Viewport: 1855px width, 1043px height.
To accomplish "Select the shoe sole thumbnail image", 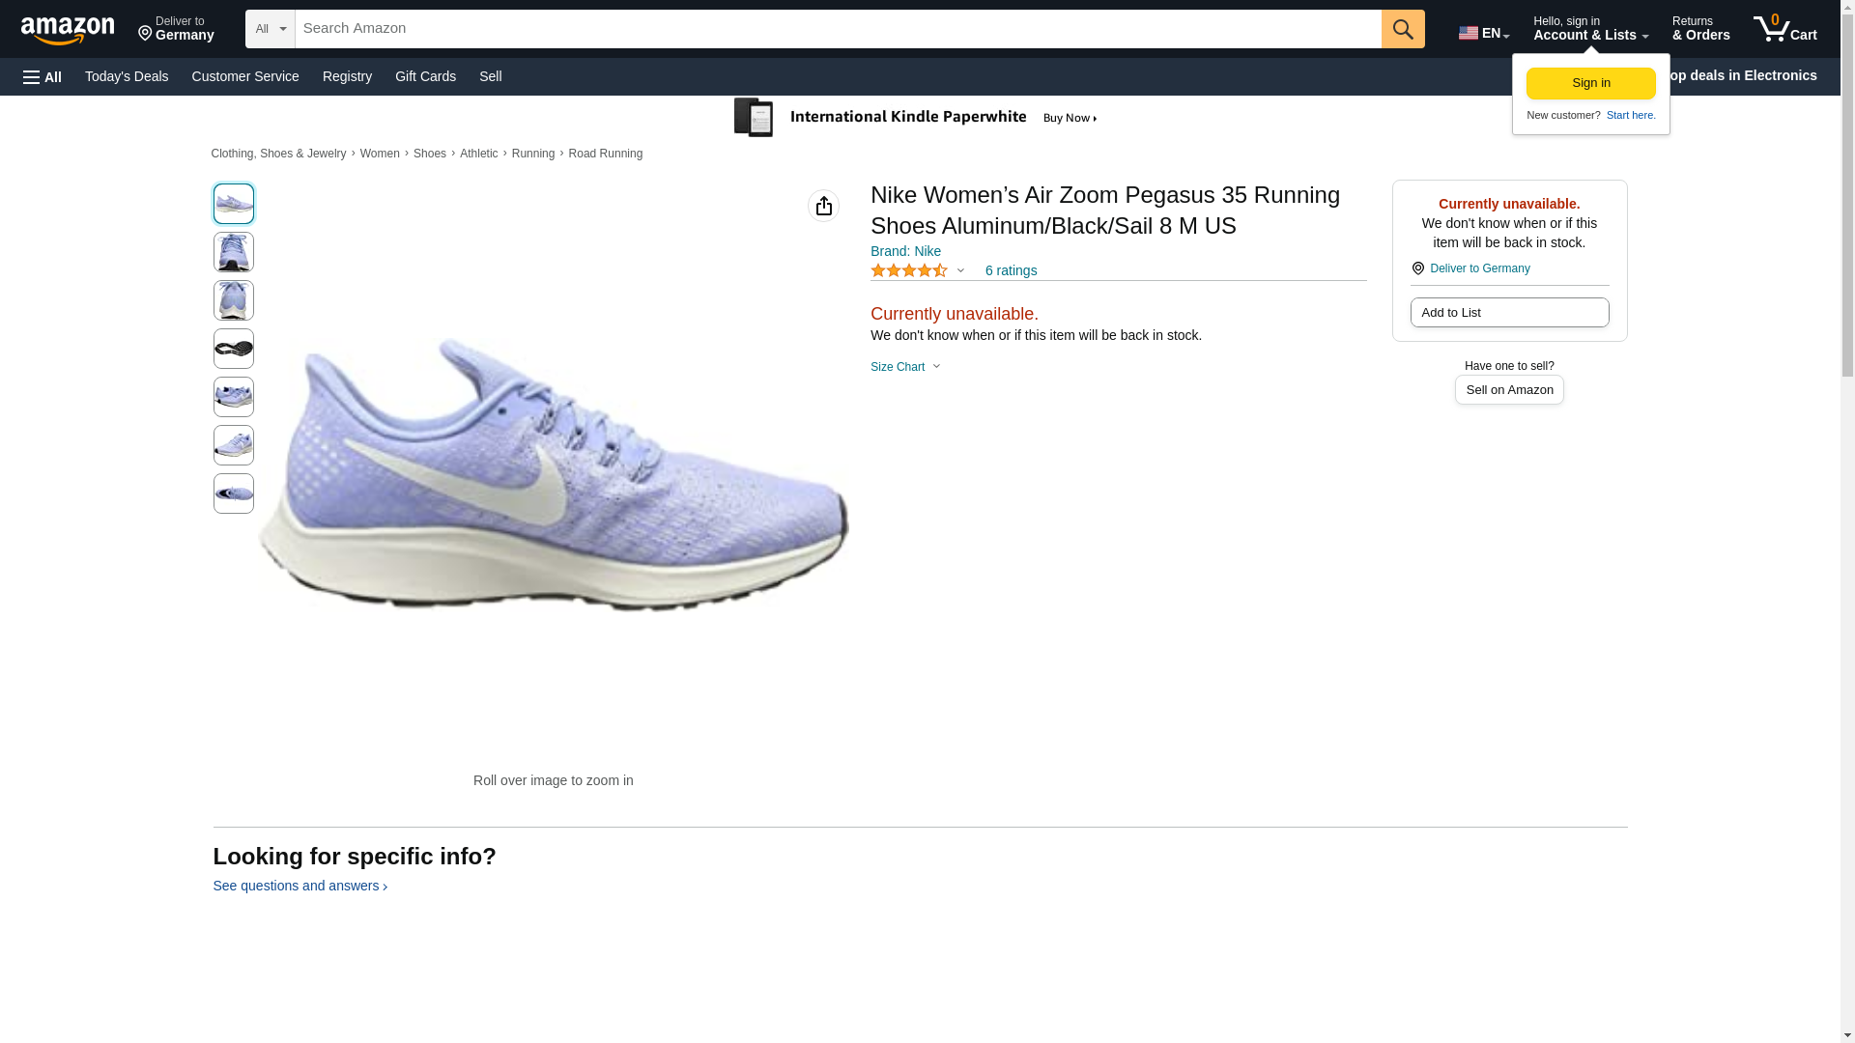I will point(234,349).
